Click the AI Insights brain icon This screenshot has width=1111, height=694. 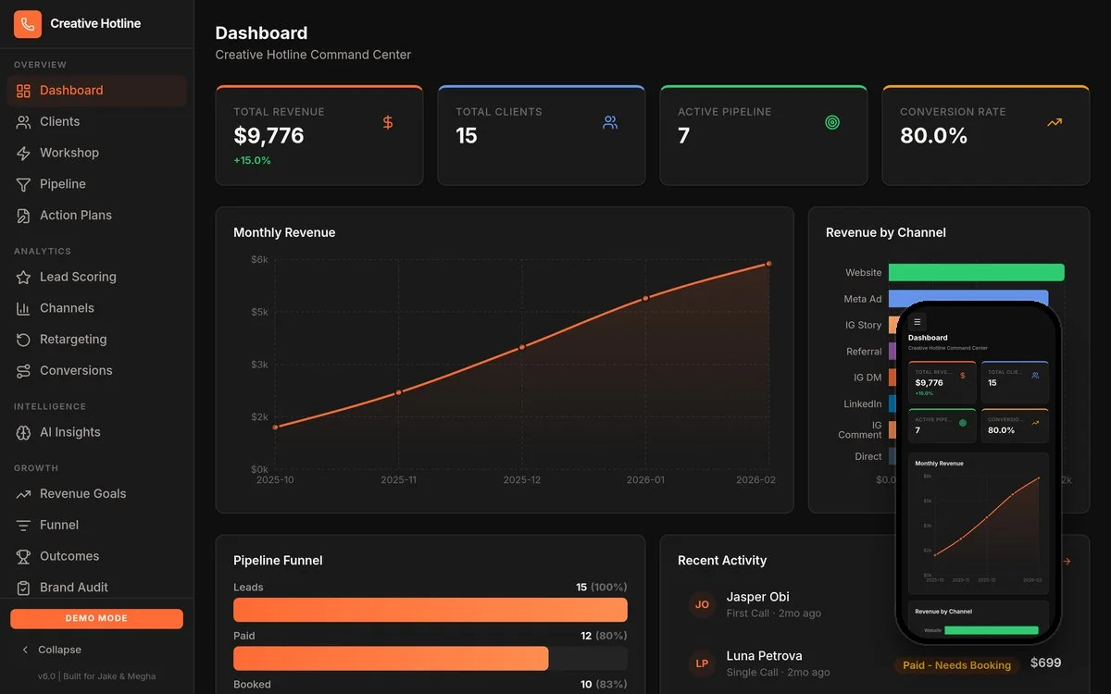(23, 432)
